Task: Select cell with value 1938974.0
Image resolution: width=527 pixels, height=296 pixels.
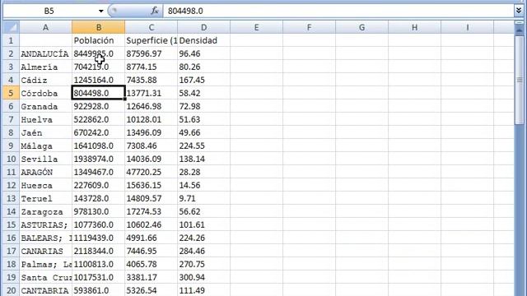Action: (x=99, y=159)
